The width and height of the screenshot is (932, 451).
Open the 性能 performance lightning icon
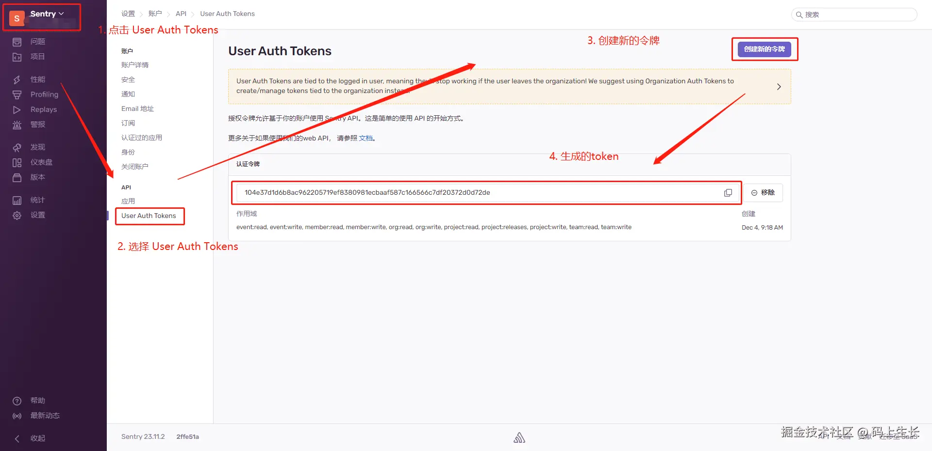(x=17, y=79)
